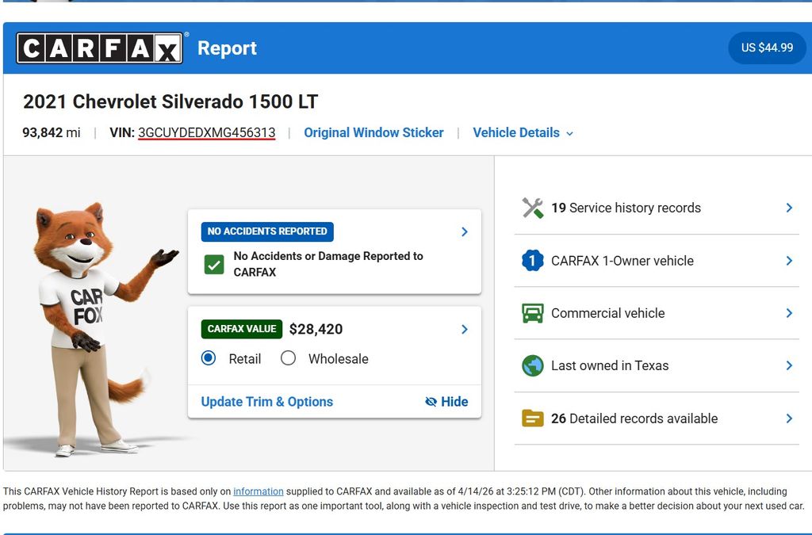Click the US $44.99 price button
Viewport: 812px width, 535px height.
click(767, 48)
